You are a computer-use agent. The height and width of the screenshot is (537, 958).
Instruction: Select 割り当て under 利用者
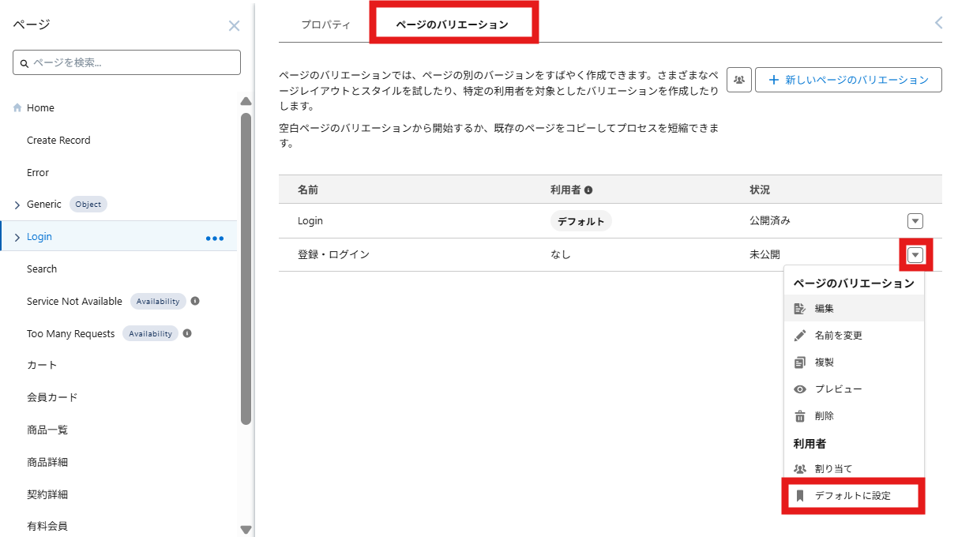[833, 469]
